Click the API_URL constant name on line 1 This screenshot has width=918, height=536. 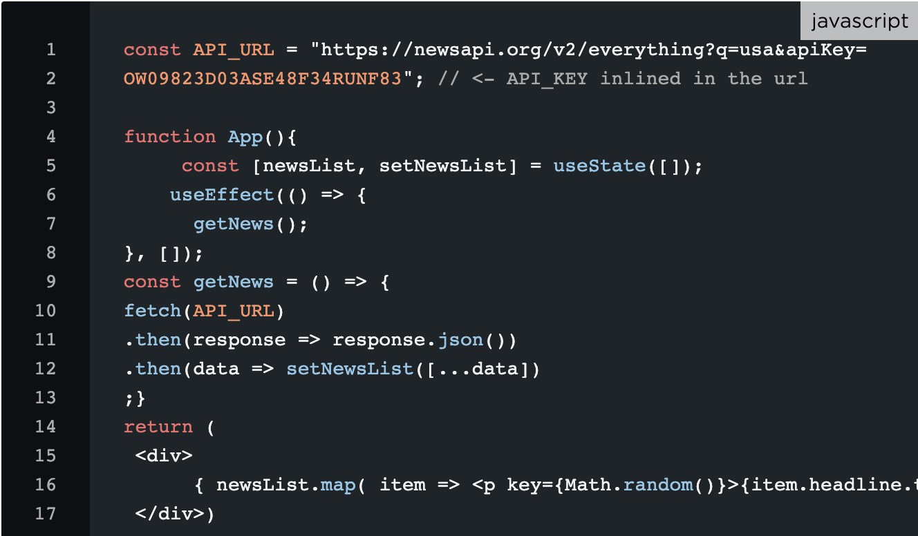(234, 50)
